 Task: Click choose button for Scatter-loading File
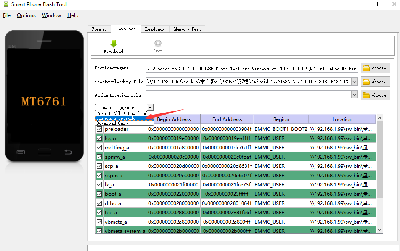coord(375,82)
